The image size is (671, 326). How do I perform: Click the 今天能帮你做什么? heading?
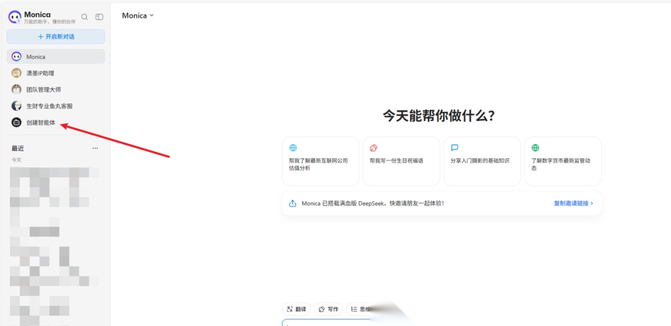(439, 116)
